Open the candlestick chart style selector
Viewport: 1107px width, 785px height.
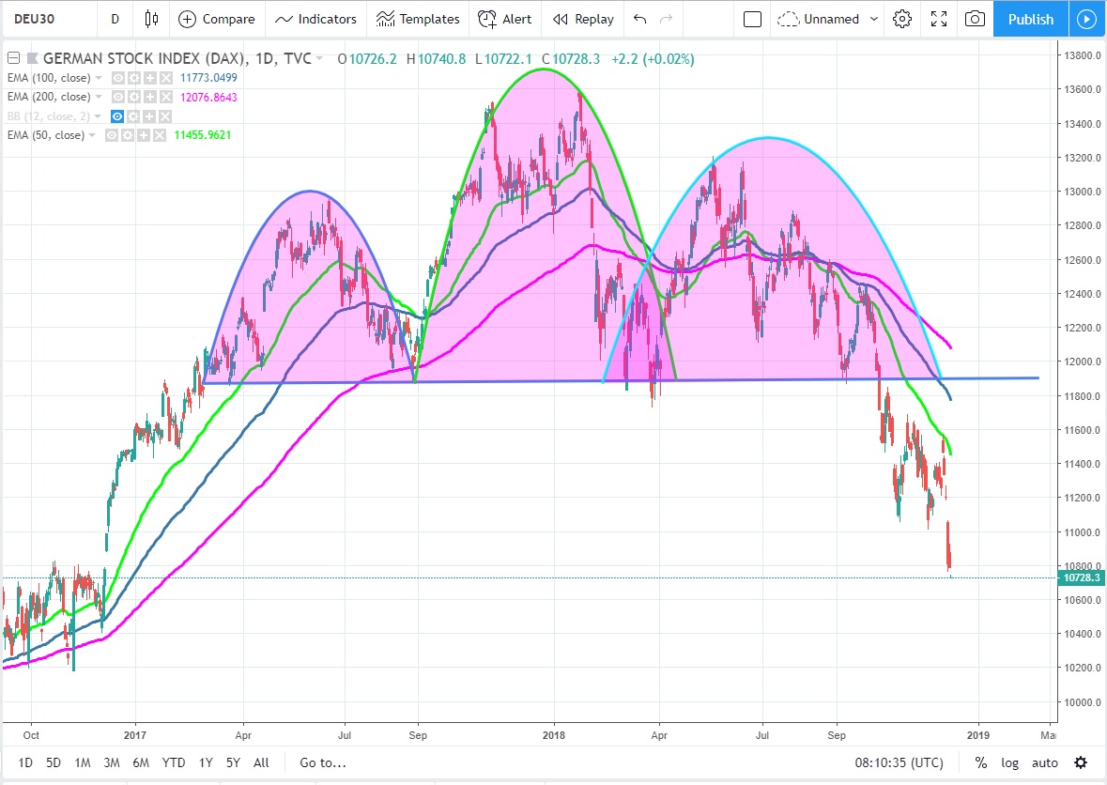click(x=151, y=19)
